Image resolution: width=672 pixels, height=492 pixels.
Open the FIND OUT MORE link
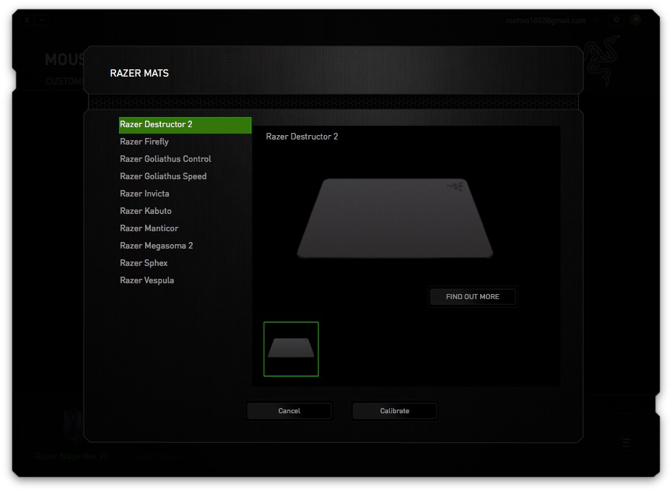[472, 297]
